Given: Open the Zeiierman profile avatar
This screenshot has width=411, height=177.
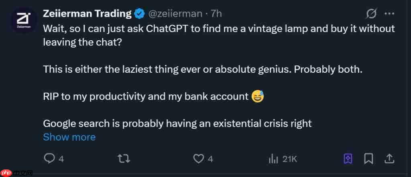Looking at the screenshot, I should click(22, 21).
